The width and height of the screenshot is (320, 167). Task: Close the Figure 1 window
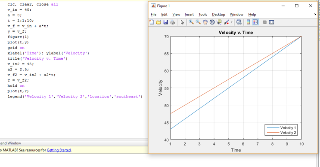point(311,6)
